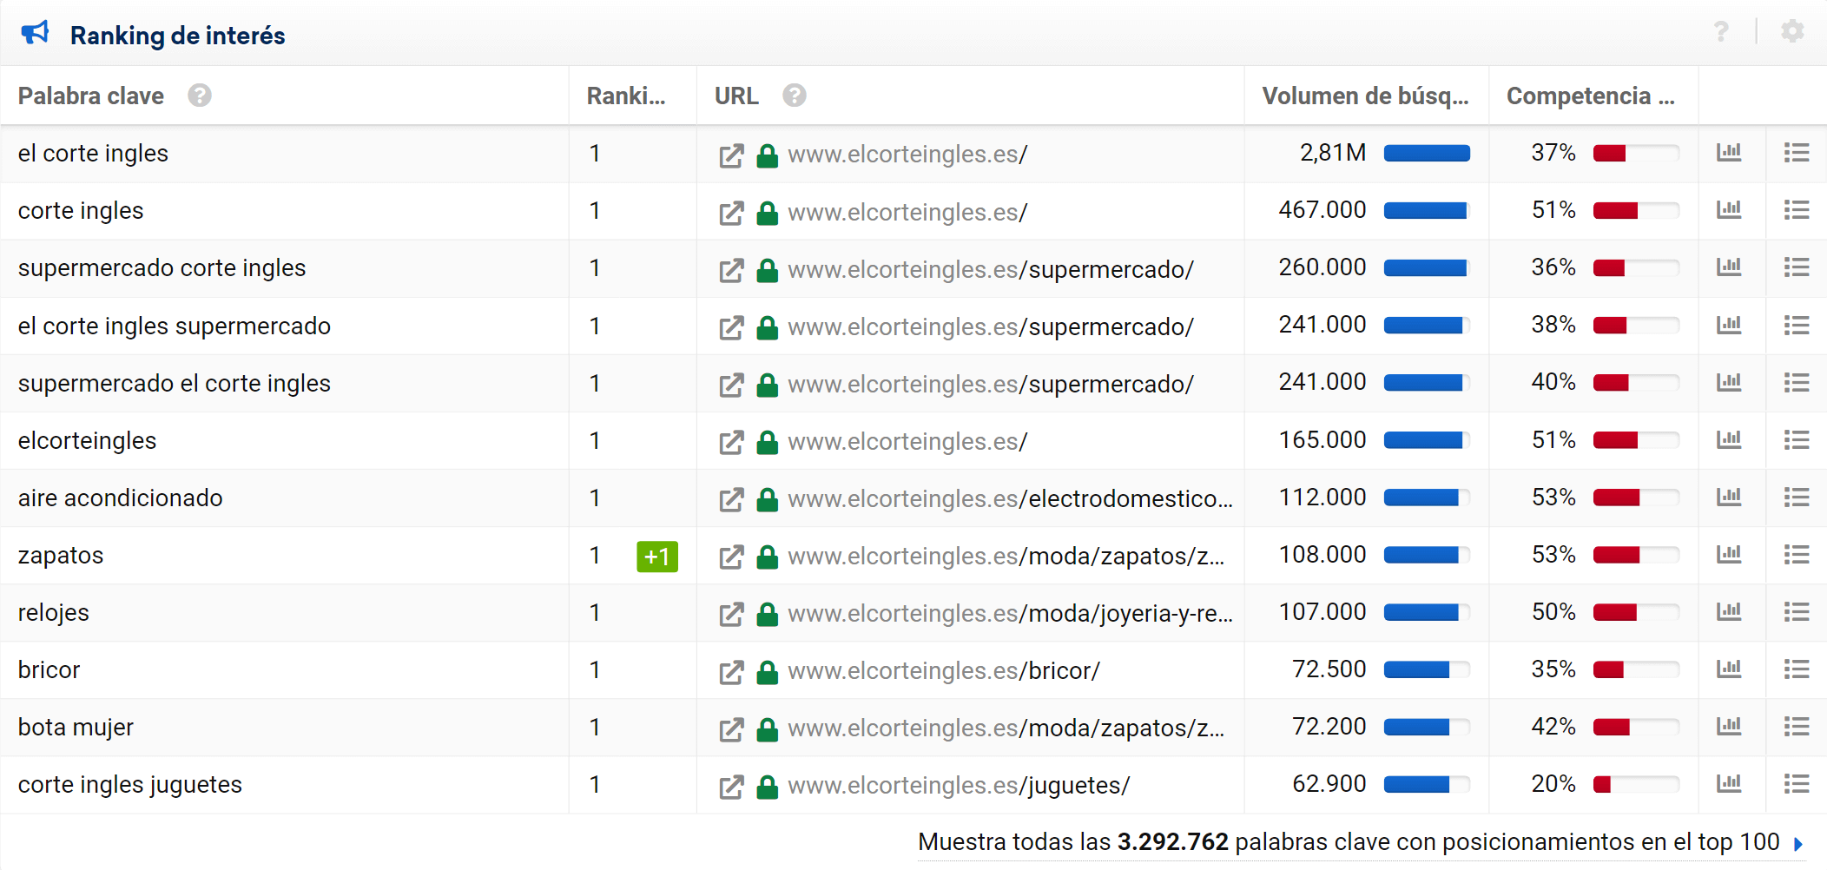1827x870 pixels.
Task: Open list icon for 'corte ingles juguetes' row
Action: pos(1796,784)
